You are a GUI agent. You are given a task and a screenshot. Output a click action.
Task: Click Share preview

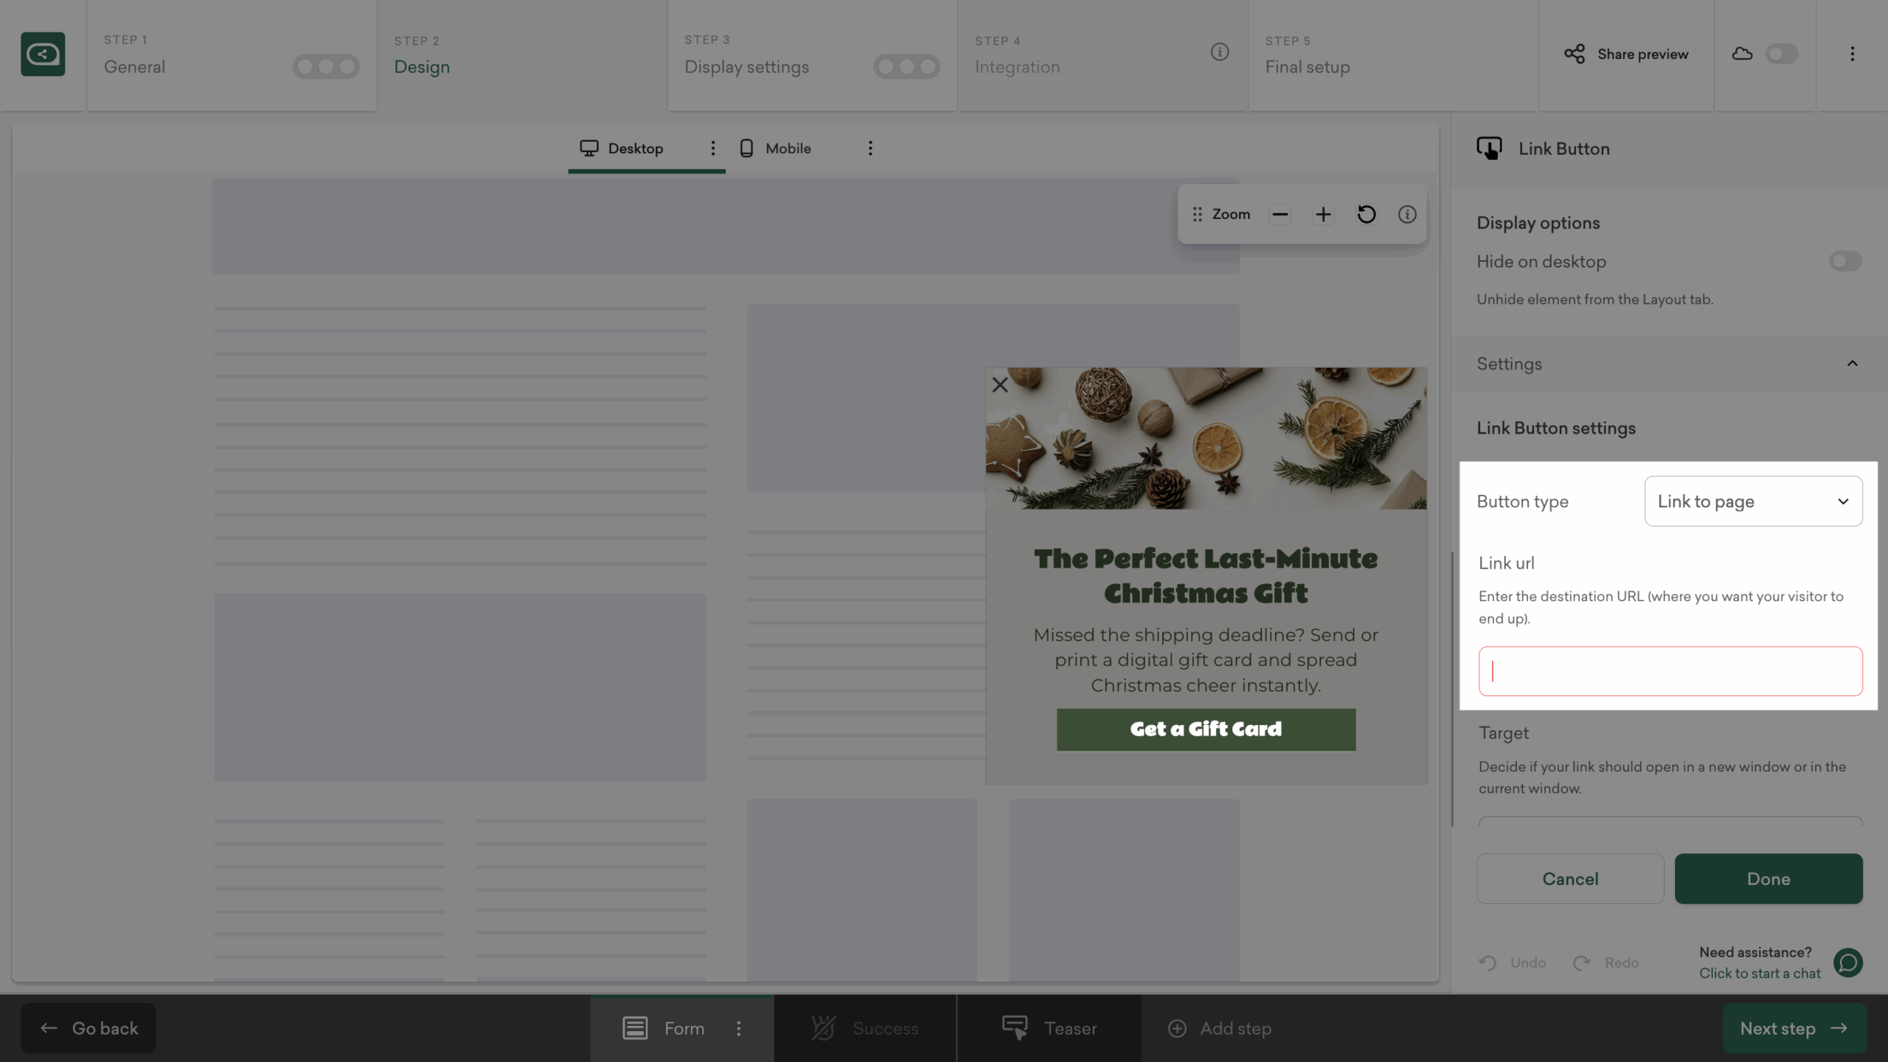(1626, 54)
